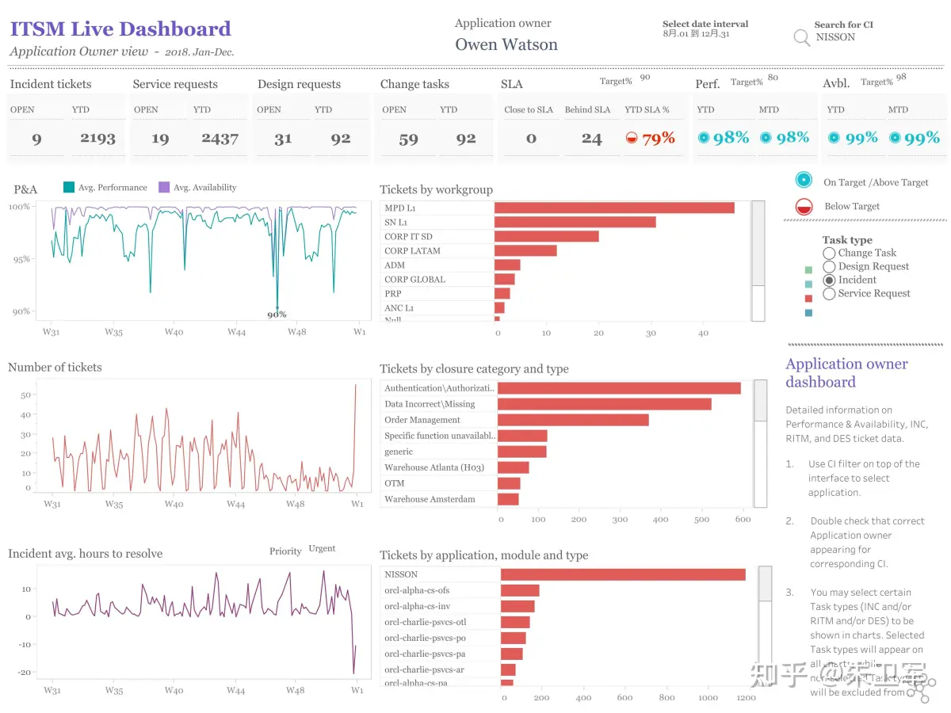Click the orcl-charlie-psvcs-otl application label
The image size is (951, 713).
(x=426, y=622)
